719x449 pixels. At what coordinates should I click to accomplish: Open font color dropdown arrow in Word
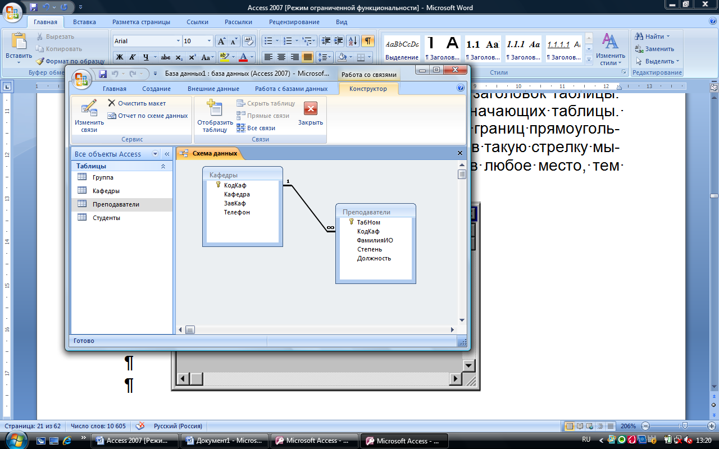tap(252, 57)
